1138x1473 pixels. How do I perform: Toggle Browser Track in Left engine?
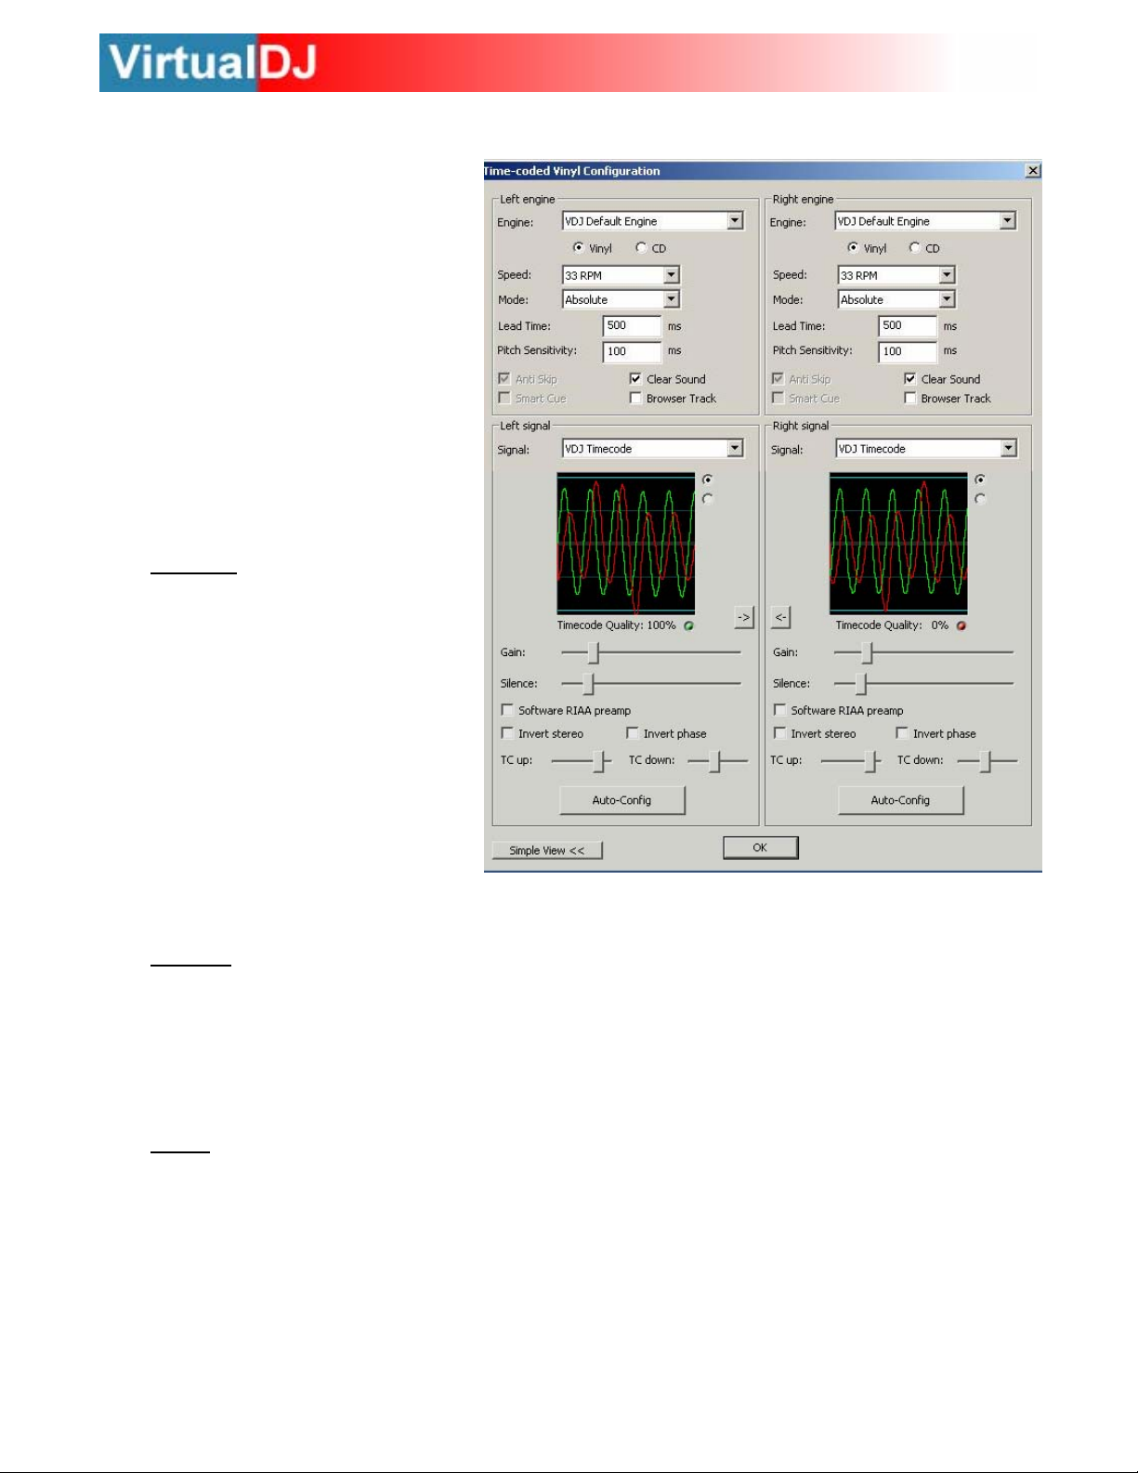tap(635, 398)
